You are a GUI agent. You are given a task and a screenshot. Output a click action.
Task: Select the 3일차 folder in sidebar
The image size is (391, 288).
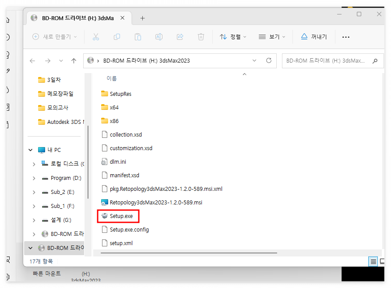[49, 80]
